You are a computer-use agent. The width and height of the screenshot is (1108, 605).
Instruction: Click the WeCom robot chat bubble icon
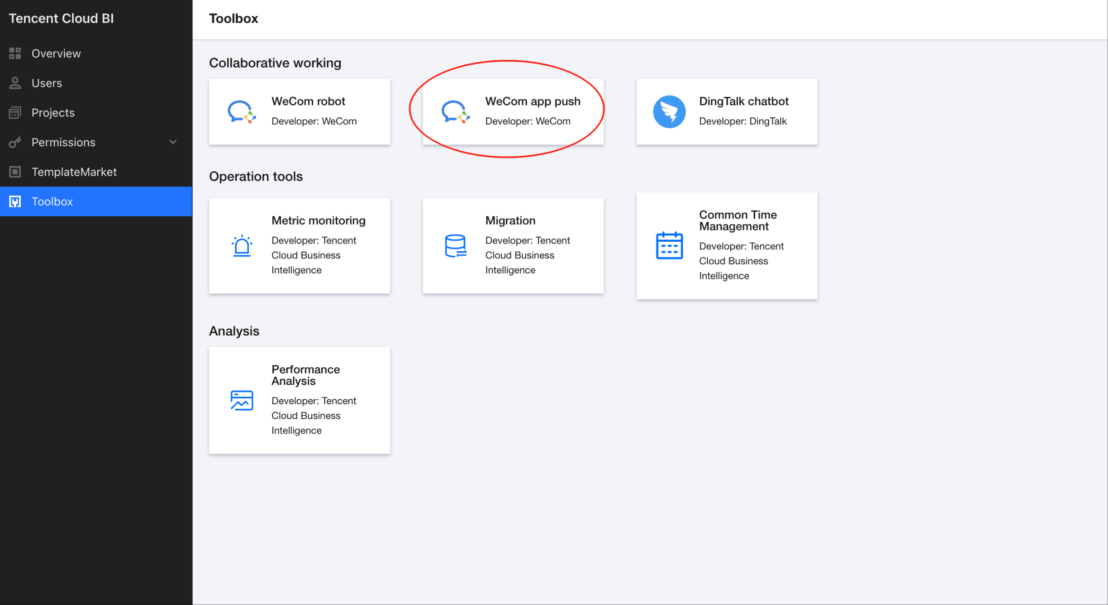(241, 112)
